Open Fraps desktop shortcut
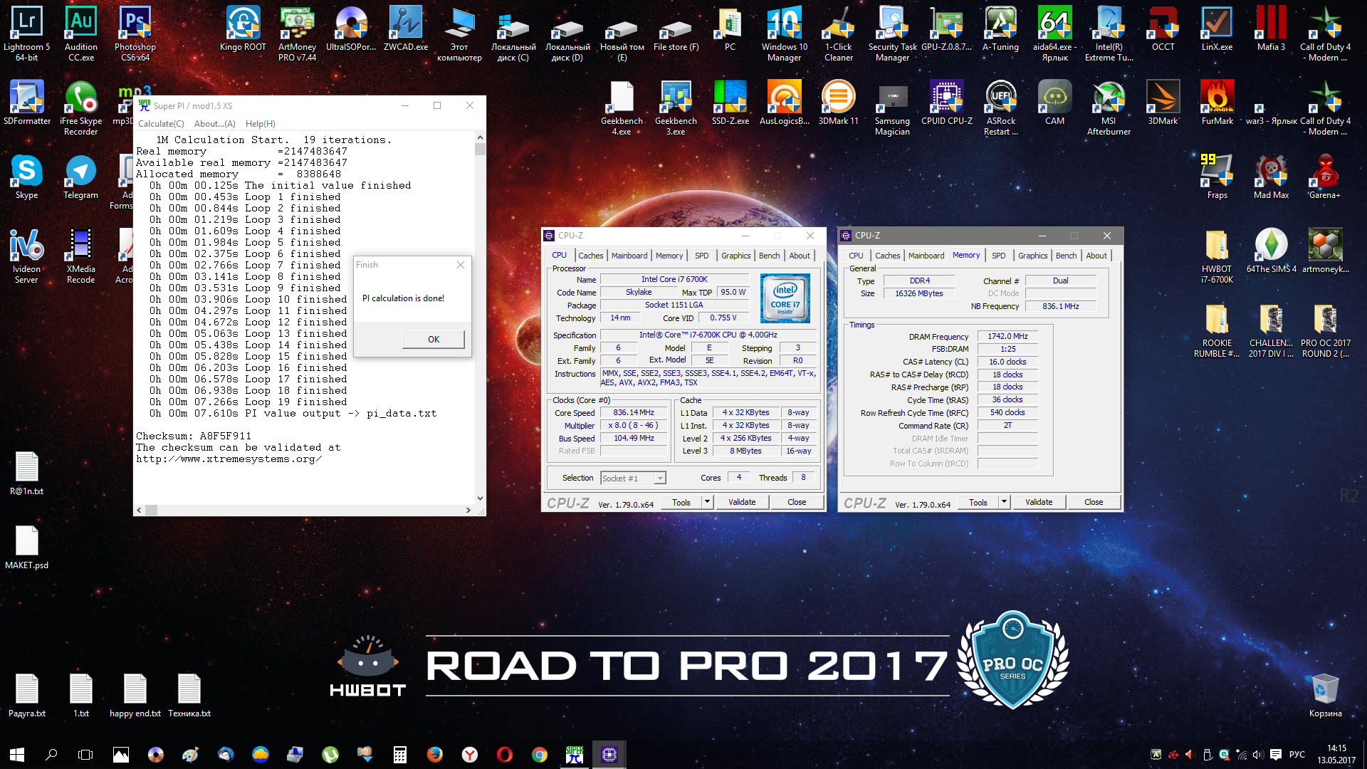Image resolution: width=1367 pixels, height=769 pixels. click(1217, 177)
